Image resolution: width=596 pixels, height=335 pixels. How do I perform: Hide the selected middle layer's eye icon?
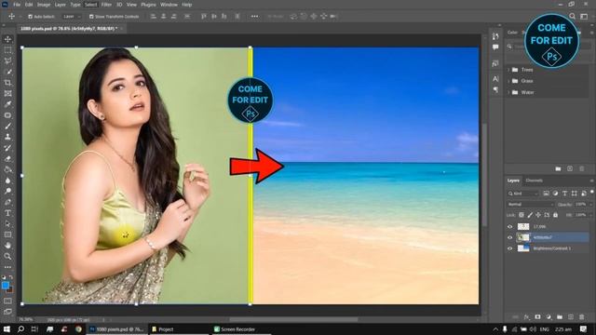point(510,237)
